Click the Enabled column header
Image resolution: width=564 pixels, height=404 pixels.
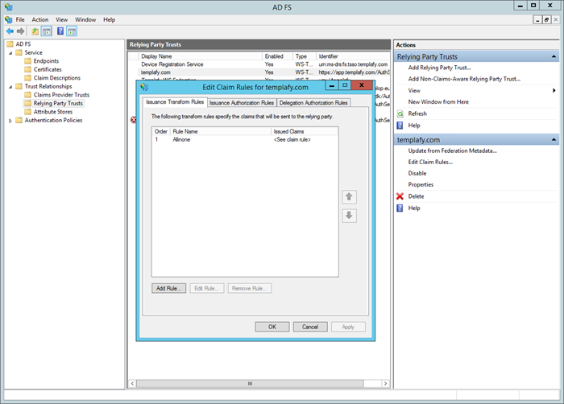pos(277,56)
